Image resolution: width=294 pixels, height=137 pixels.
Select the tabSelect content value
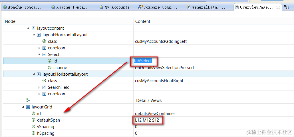(143, 61)
